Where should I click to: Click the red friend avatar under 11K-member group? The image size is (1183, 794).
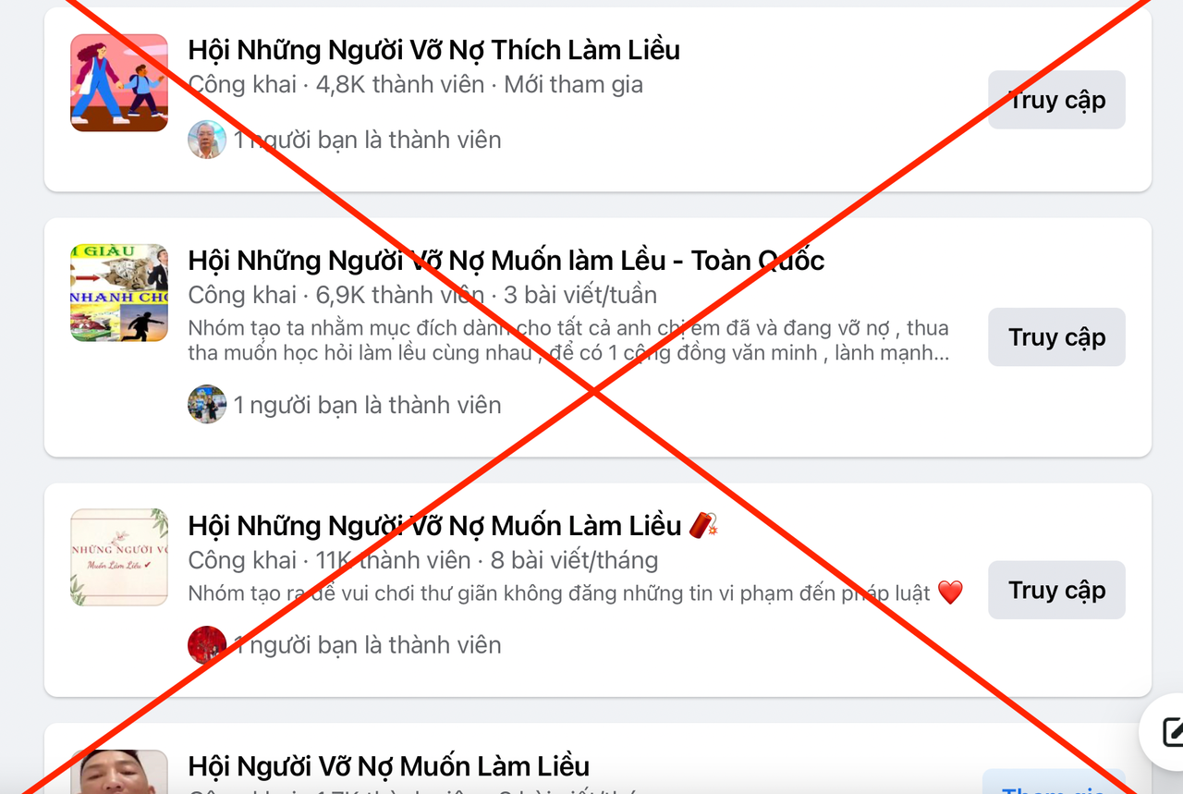click(207, 645)
